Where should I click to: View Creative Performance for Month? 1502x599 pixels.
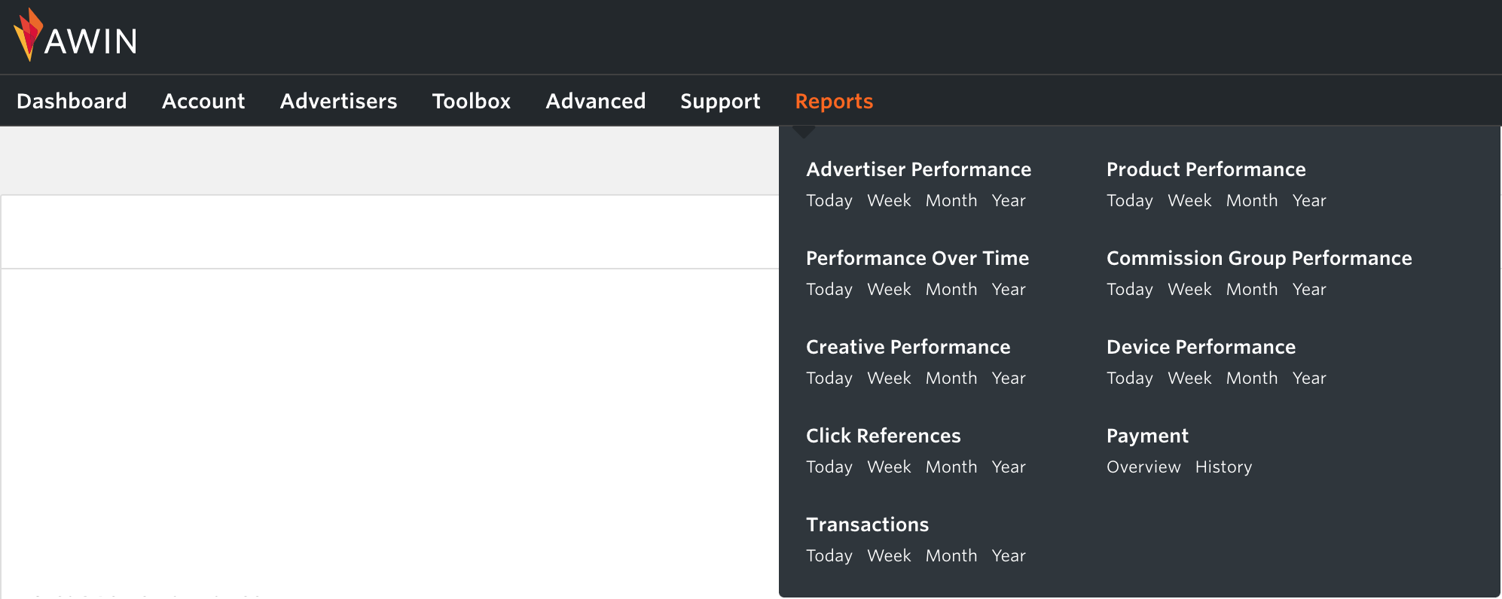coord(951,379)
